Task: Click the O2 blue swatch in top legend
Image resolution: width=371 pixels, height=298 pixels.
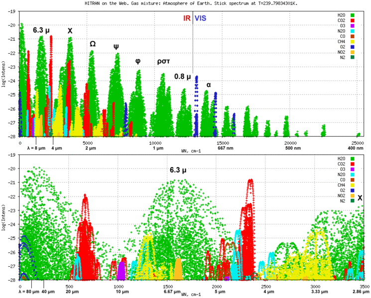Action: click(x=352, y=47)
